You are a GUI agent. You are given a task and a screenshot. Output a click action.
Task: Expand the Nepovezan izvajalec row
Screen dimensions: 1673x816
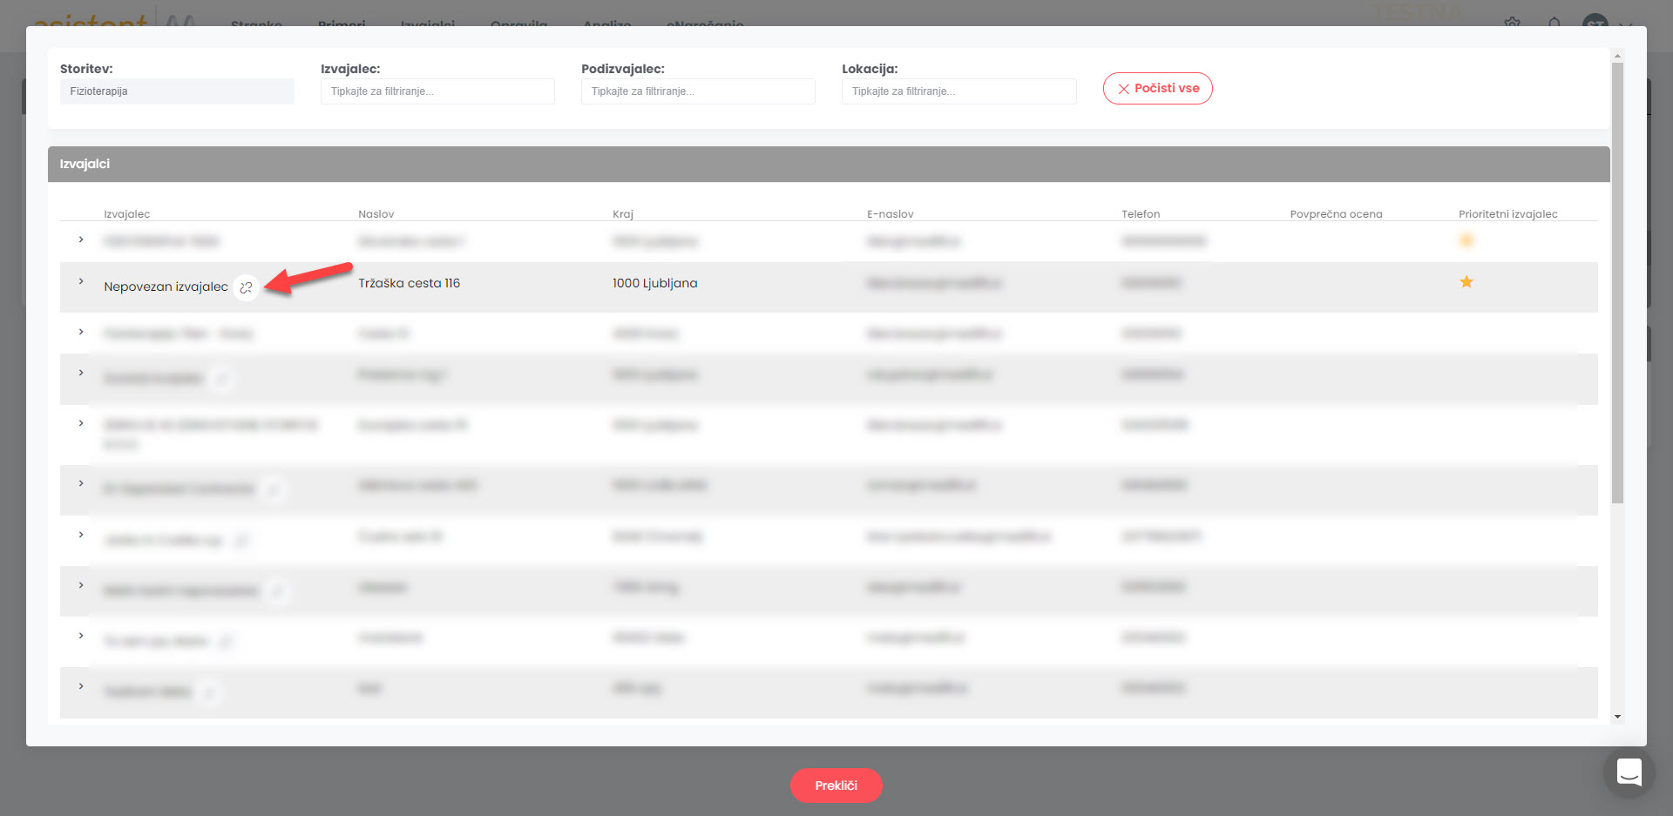point(81,281)
